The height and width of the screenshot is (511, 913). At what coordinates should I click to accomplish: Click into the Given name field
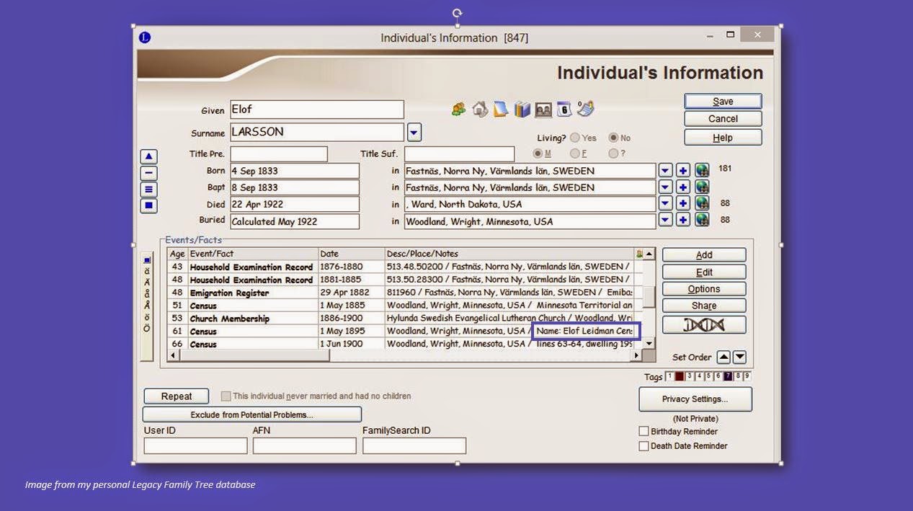pyautogui.click(x=317, y=110)
